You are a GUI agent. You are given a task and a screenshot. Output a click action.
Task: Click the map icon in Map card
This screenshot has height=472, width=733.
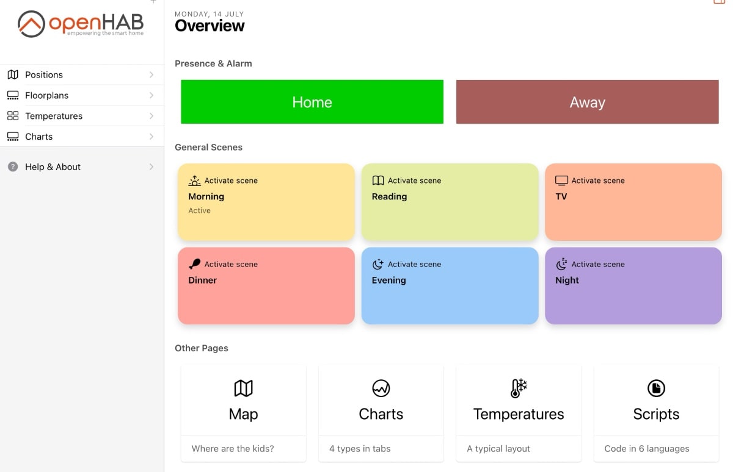coord(243,388)
